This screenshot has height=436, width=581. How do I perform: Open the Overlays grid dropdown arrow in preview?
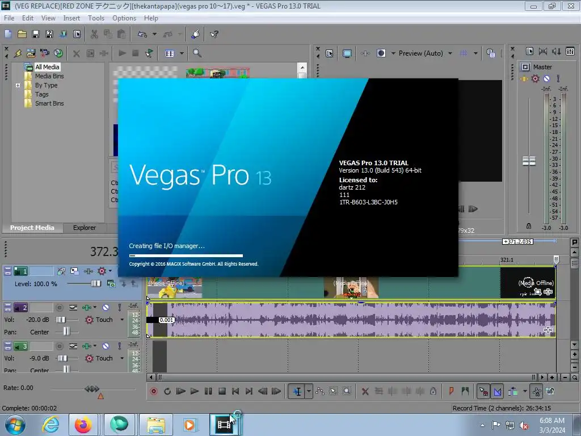pos(475,53)
